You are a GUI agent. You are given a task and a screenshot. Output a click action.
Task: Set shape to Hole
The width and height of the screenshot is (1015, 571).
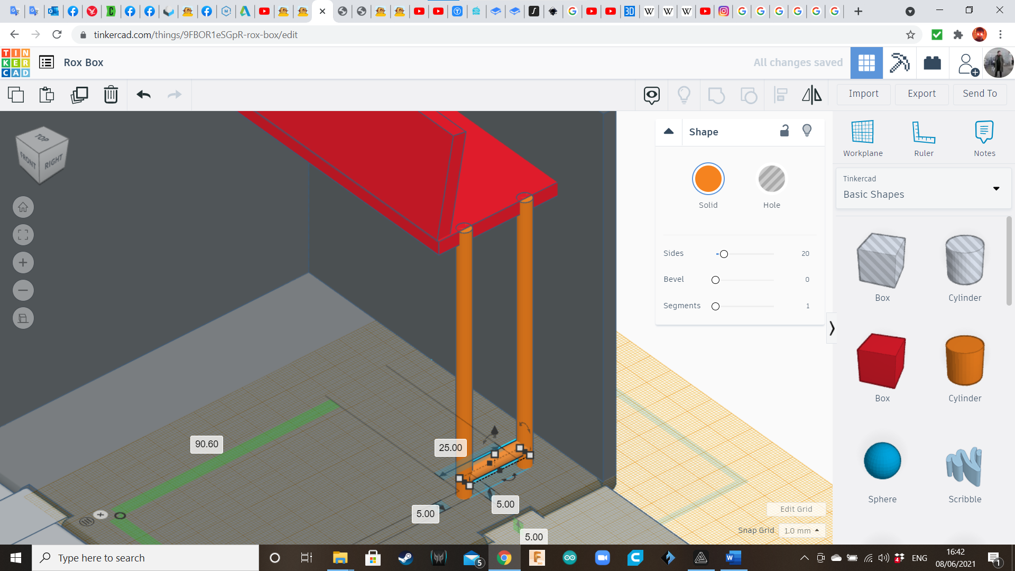[771, 179]
